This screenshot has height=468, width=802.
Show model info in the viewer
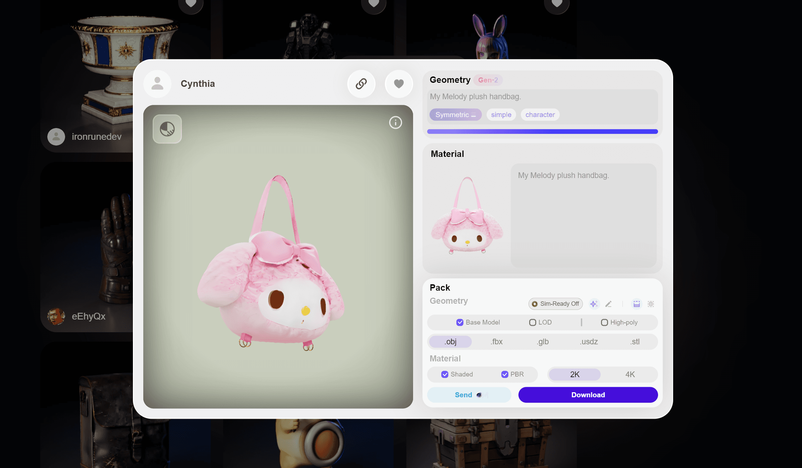[395, 123]
